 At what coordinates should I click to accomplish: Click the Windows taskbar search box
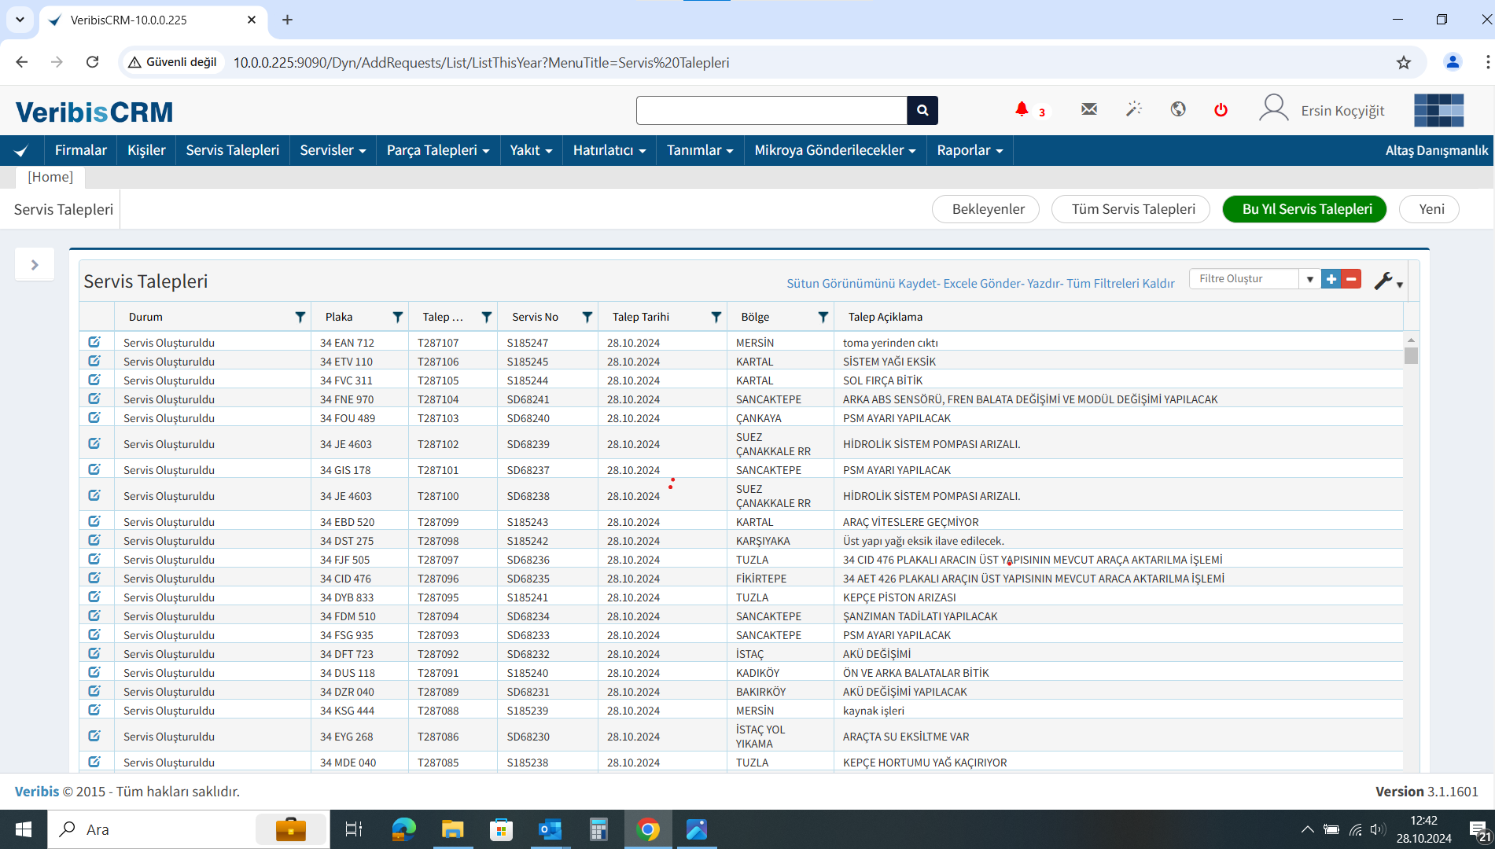pos(189,829)
